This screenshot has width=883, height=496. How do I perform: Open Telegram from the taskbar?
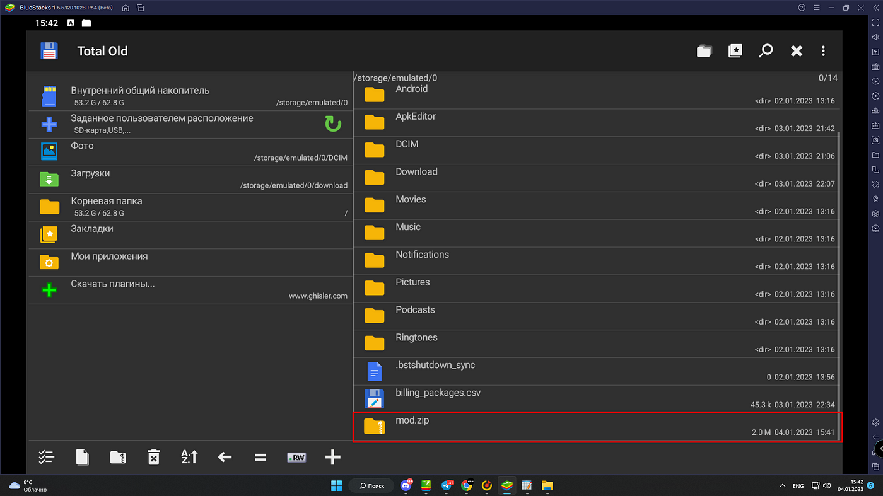pyautogui.click(x=447, y=485)
